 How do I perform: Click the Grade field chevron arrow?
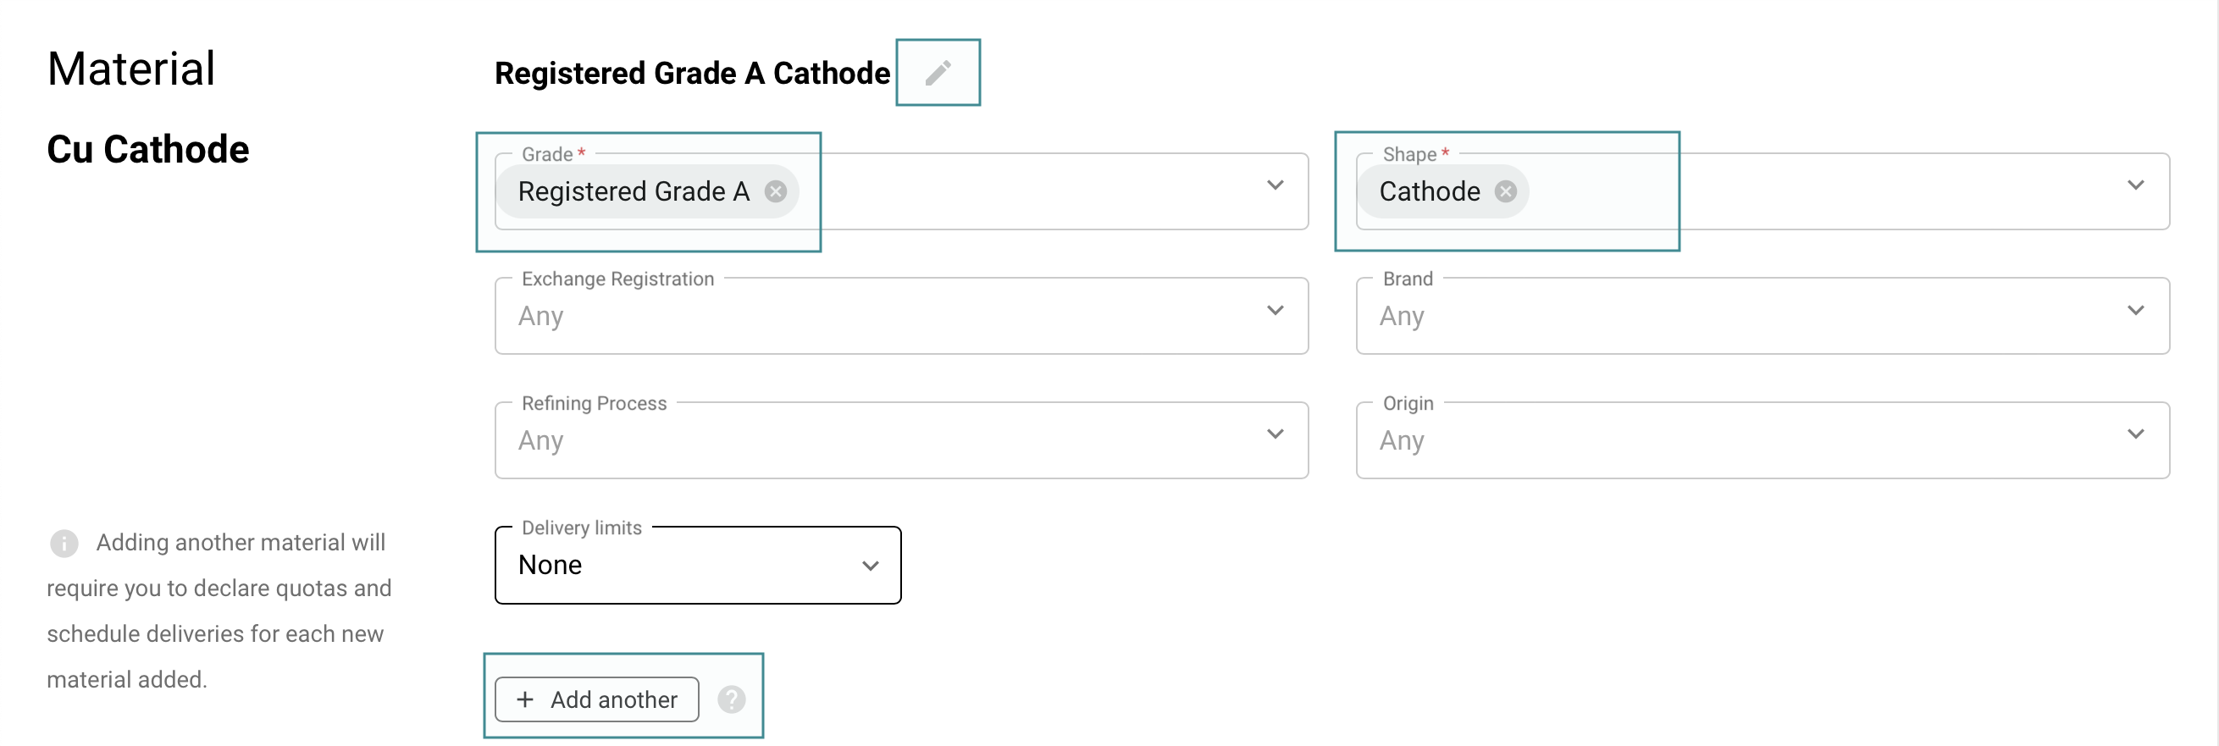click(1275, 186)
